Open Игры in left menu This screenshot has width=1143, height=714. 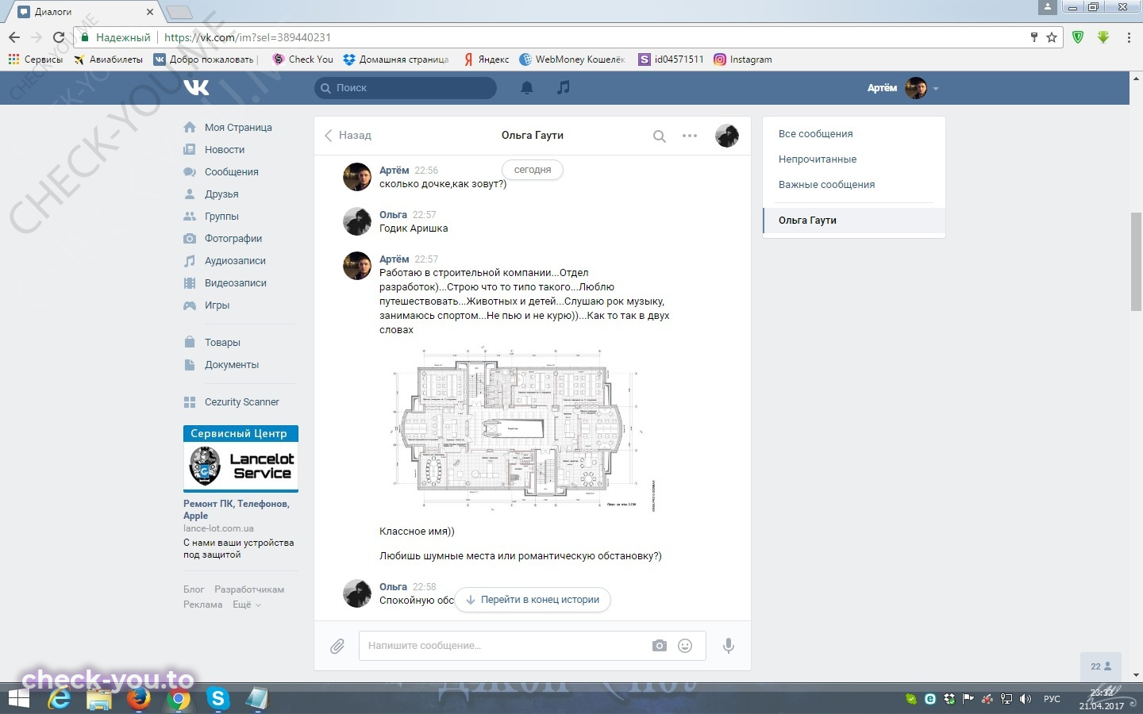coord(217,305)
